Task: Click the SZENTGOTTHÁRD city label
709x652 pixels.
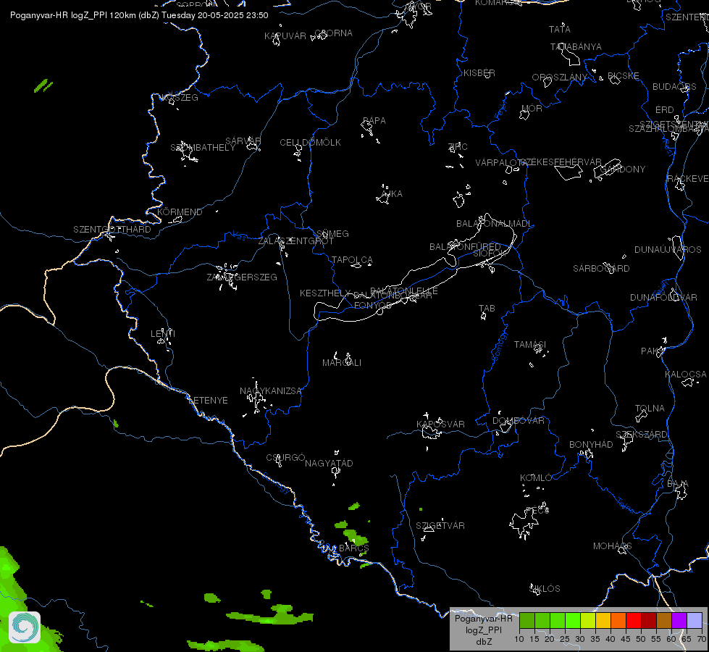Action: point(112,230)
